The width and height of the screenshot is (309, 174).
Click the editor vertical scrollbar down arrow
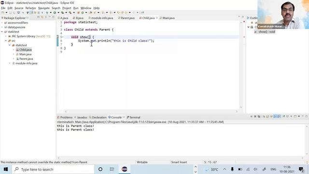[241, 107]
